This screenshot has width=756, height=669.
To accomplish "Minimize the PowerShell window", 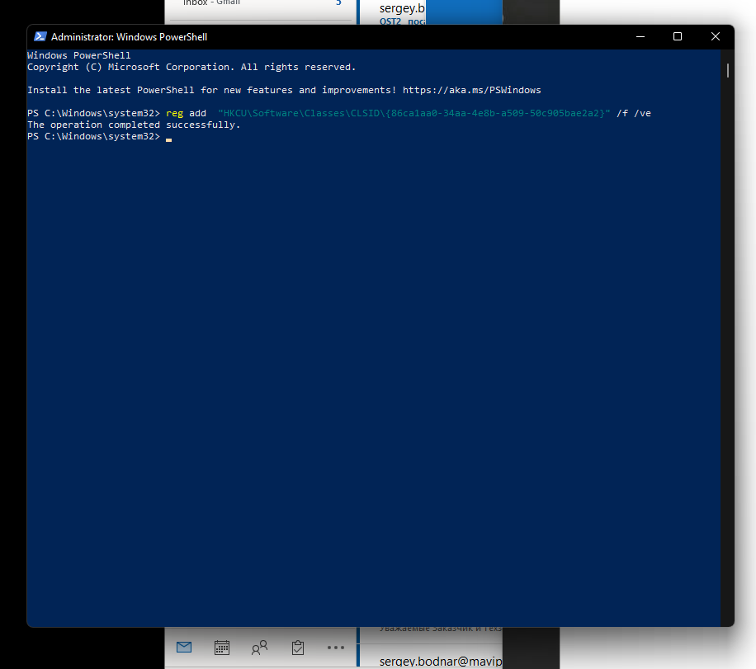I will (x=640, y=37).
